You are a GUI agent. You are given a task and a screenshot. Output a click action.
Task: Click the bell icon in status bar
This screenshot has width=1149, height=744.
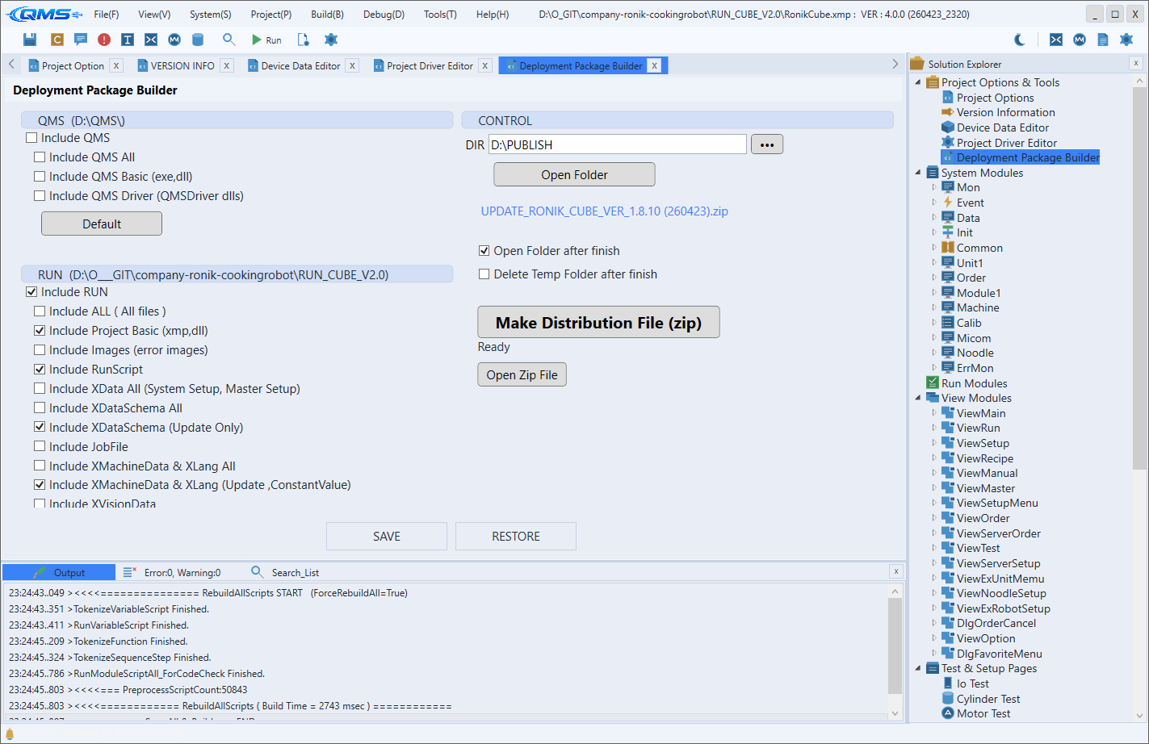coord(10,734)
